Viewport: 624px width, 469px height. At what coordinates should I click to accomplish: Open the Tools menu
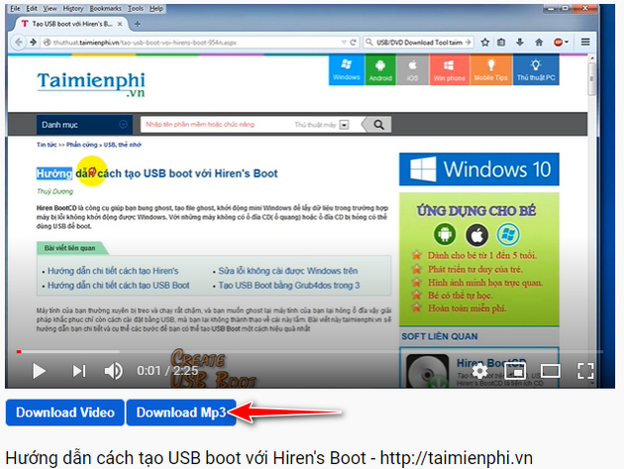pos(136,8)
